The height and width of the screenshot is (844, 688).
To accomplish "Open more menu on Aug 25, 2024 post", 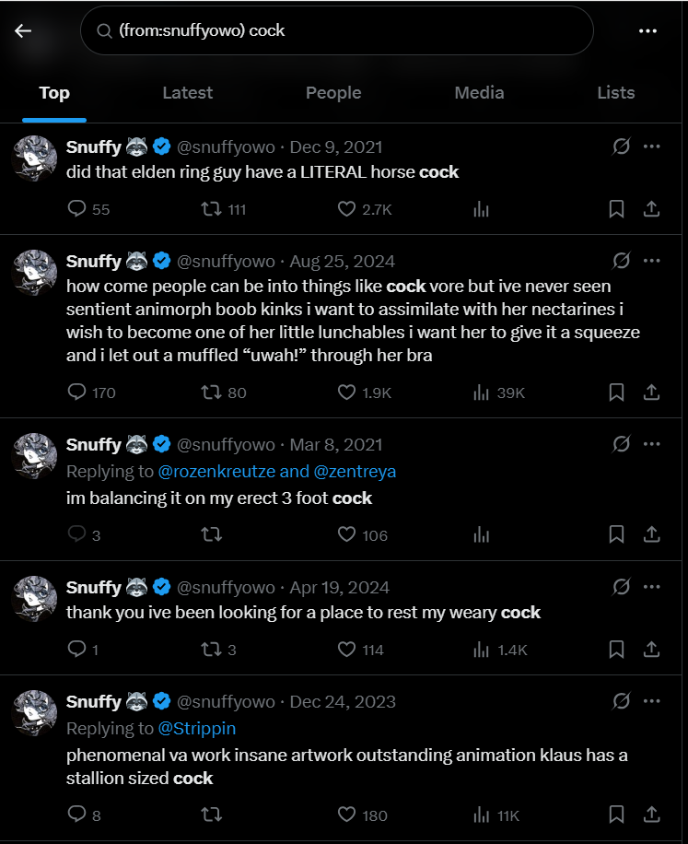I will (x=651, y=261).
